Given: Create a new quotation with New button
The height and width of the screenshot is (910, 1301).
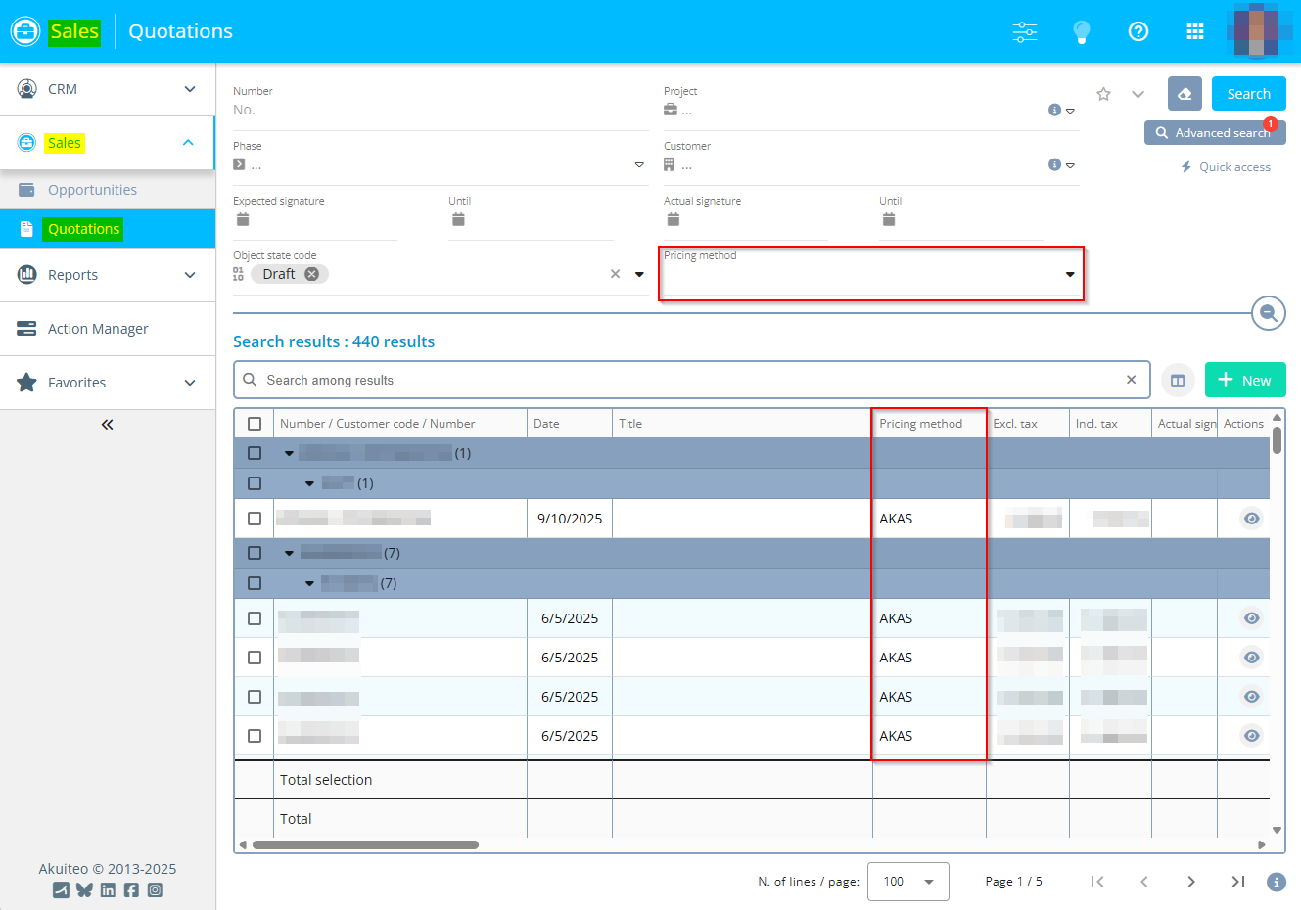Looking at the screenshot, I should [x=1244, y=381].
